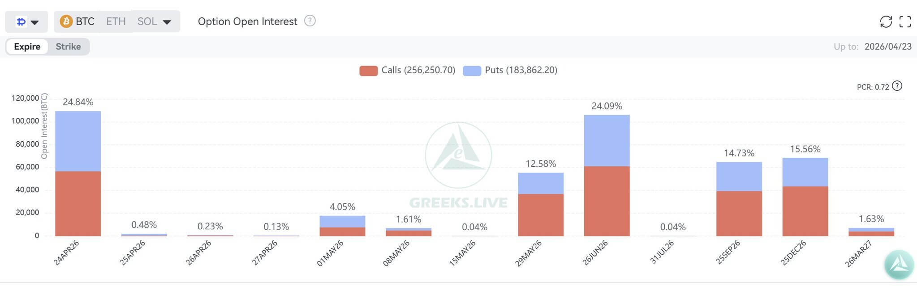This screenshot has height=286, width=917.
Task: Open fullscreen view with the expand icon
Action: (905, 21)
